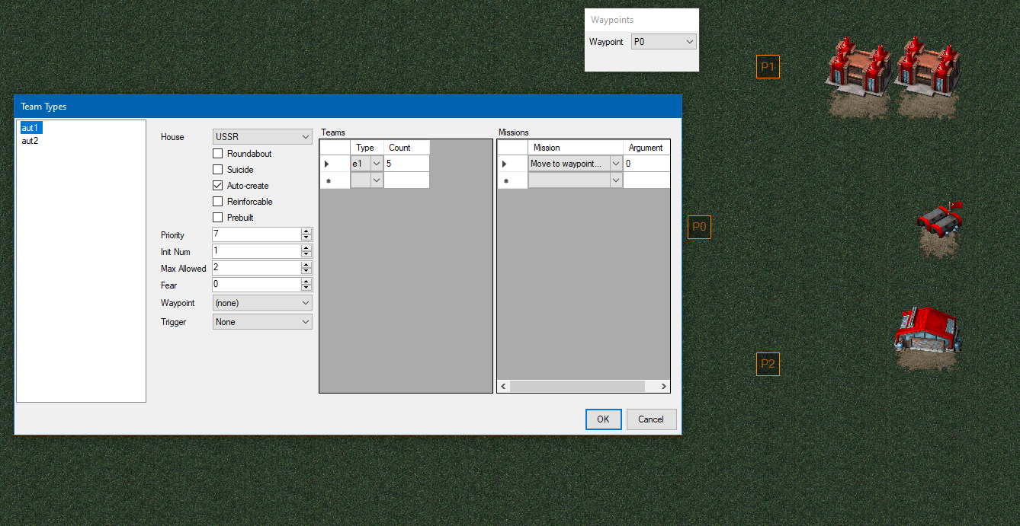Image resolution: width=1020 pixels, height=526 pixels.
Task: Open the Trigger dropdown showing None
Action: 262,322
